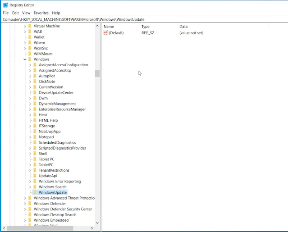Expand the WAB key
This screenshot has height=232, width=288.
click(x=25, y=32)
